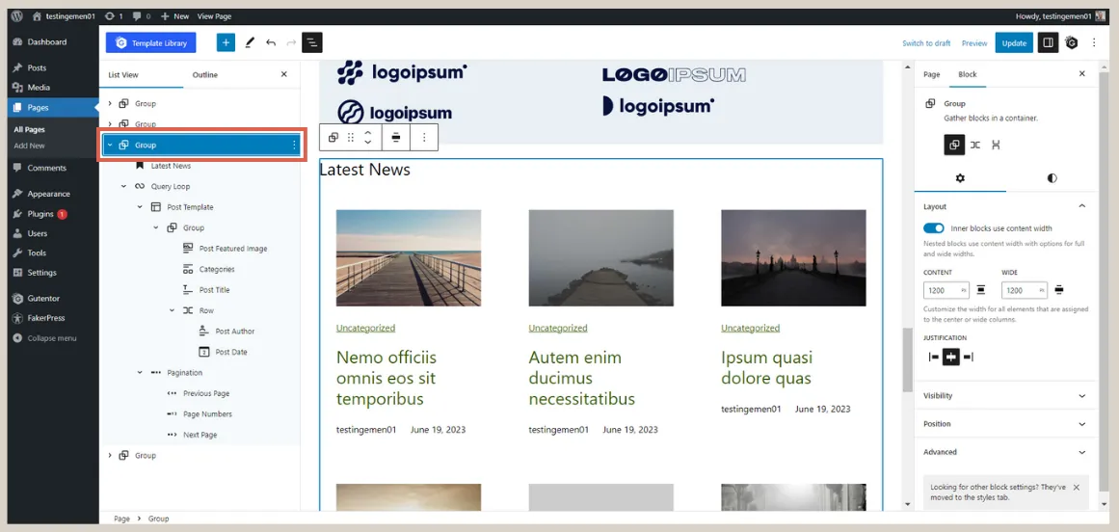Open the Gutentor icon in top bar
Screen dimensions: 1119x532
(x=1071, y=42)
